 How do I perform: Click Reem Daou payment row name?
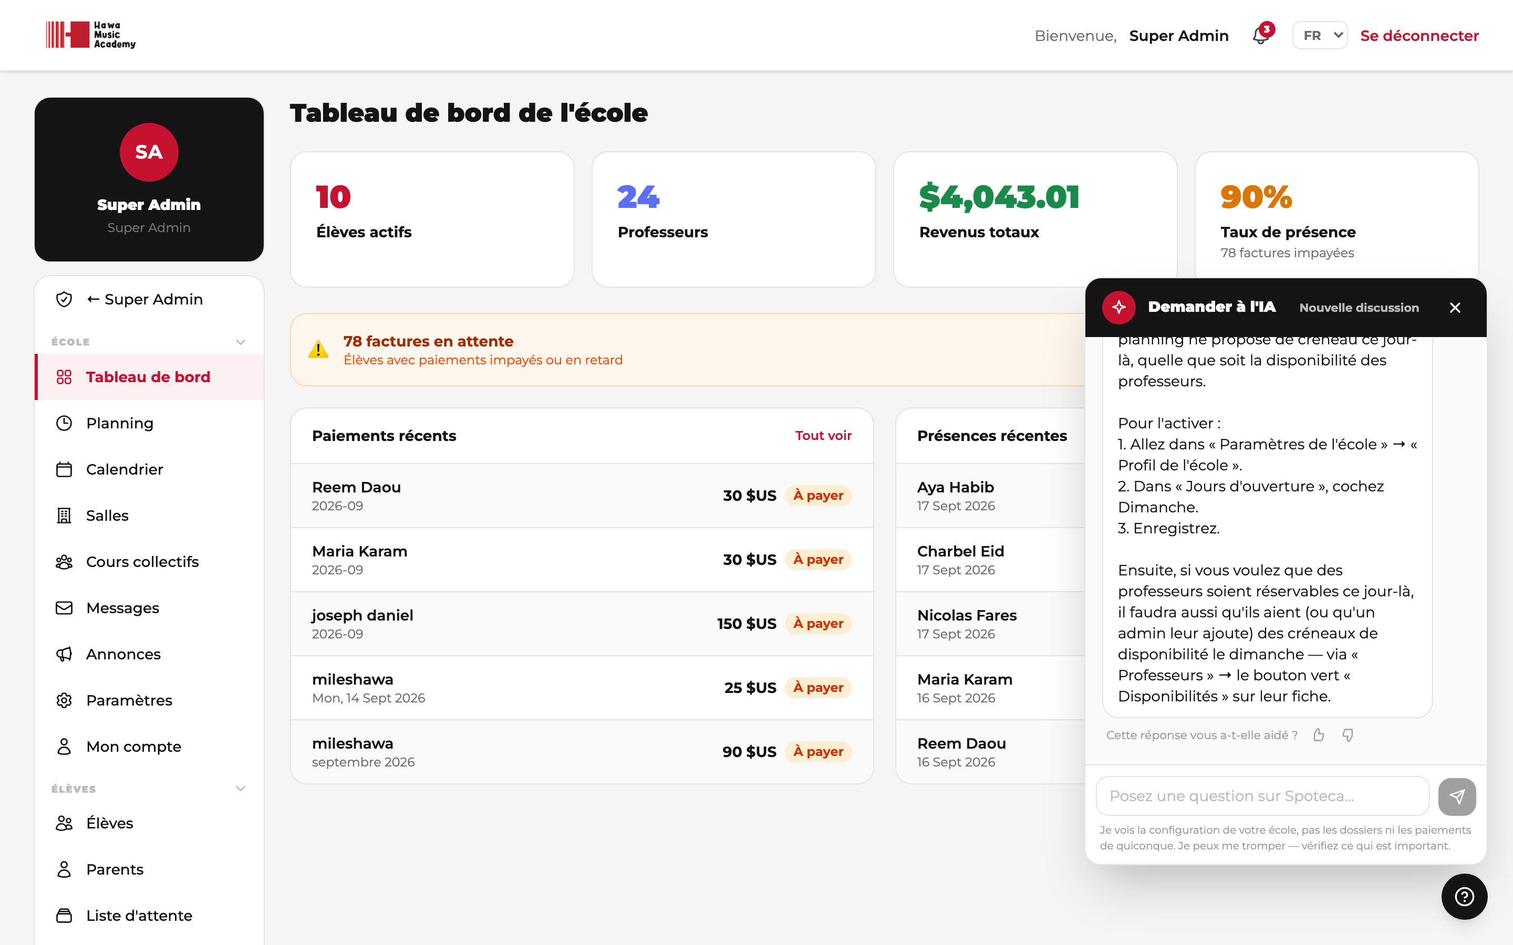pos(356,487)
